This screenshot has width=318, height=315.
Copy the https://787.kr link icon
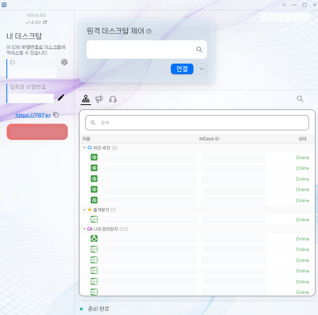(x=56, y=115)
